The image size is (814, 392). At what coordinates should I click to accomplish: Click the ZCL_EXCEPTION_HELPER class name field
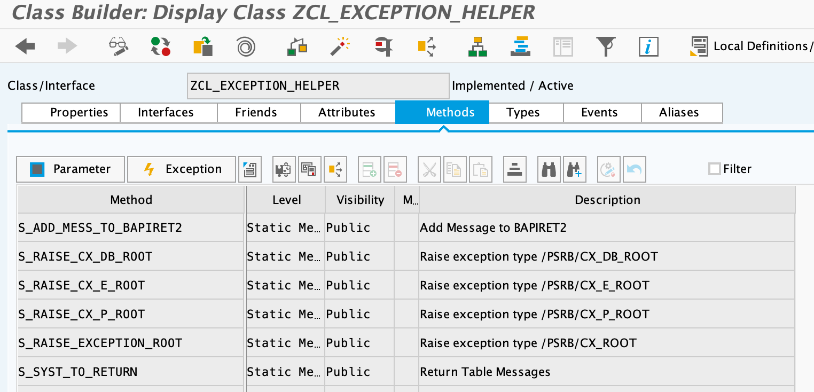(318, 86)
